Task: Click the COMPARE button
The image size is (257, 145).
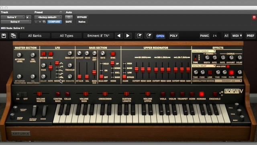Action: click(x=54, y=22)
